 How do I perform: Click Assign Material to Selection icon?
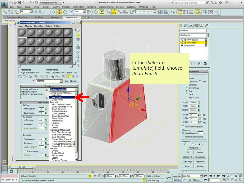click(x=30, y=76)
